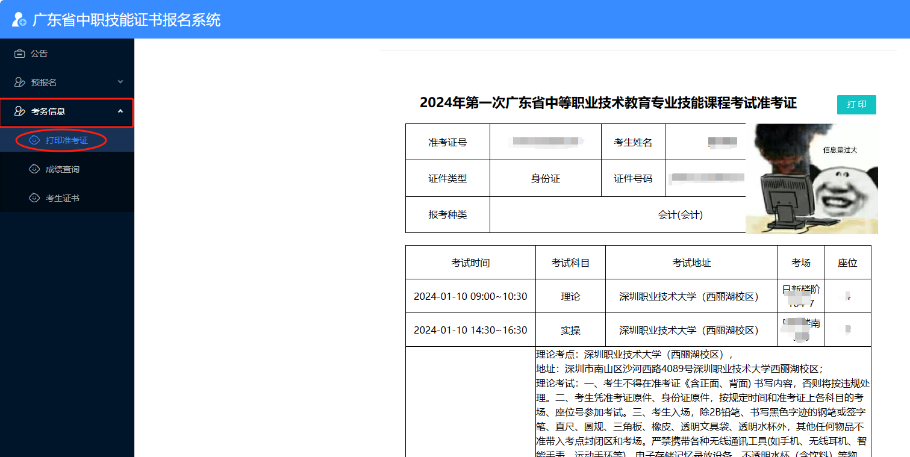Click the 09:00~10:30 exam time cell
This screenshot has height=457, width=910.
(x=470, y=296)
